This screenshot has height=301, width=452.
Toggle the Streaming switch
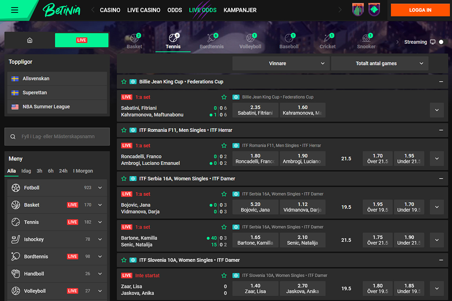[441, 42]
